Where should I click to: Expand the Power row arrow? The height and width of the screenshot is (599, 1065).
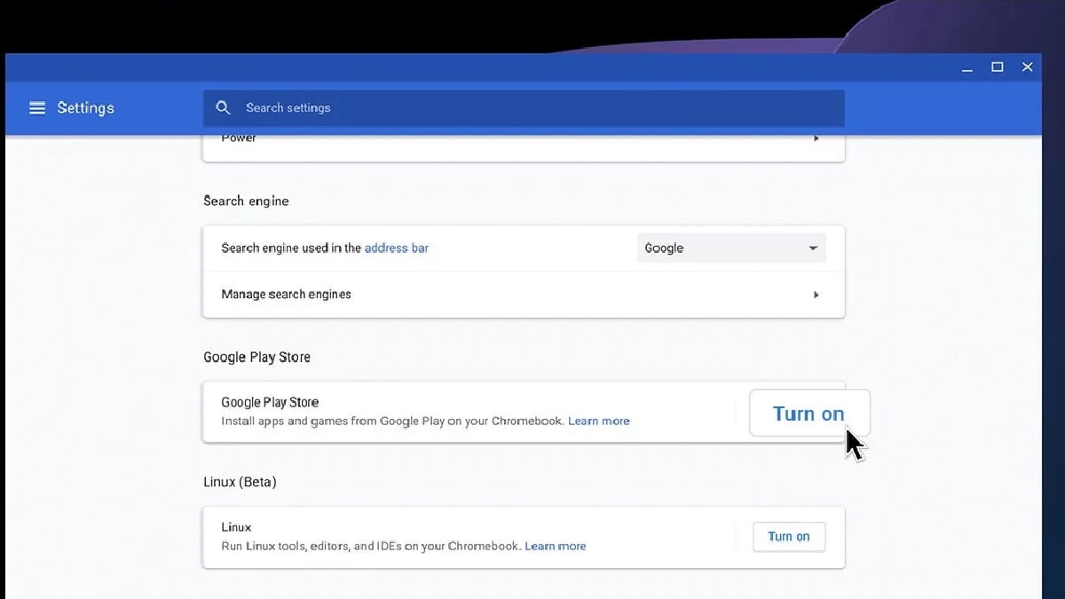click(x=816, y=138)
